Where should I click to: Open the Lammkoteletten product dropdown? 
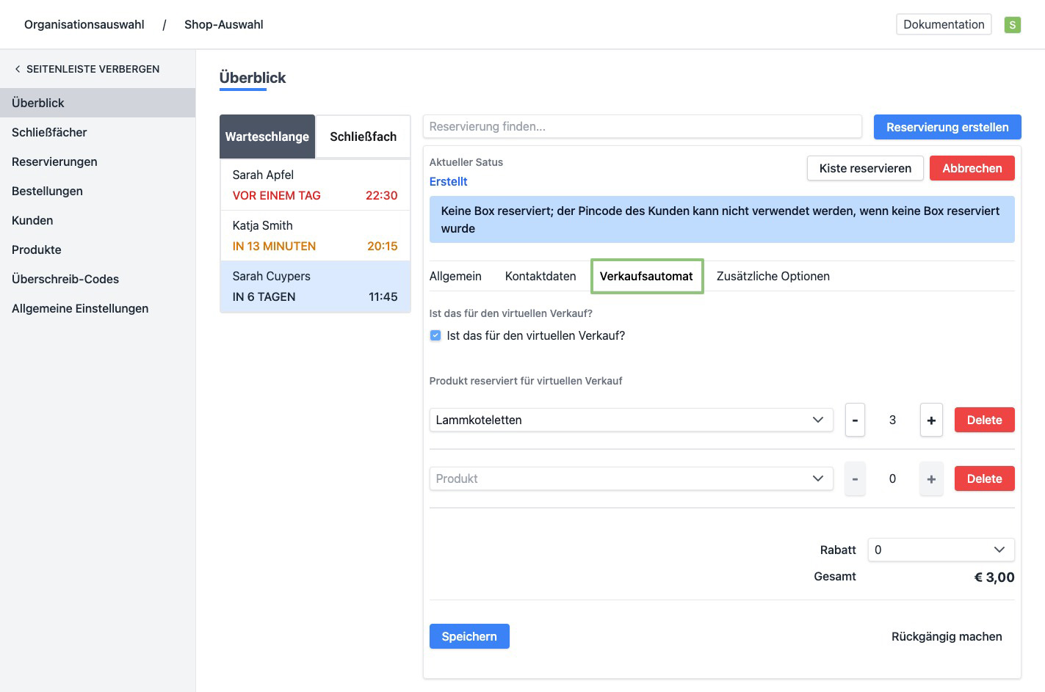(x=630, y=420)
